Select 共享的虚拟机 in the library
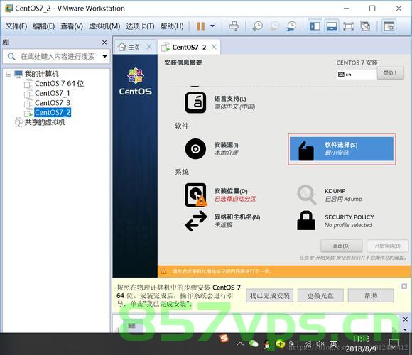 pos(45,122)
